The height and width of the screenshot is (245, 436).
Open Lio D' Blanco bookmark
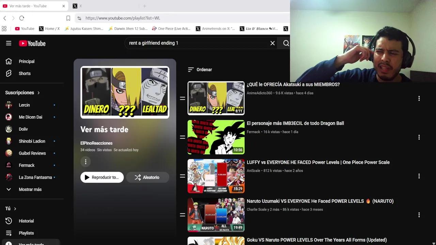point(259,29)
